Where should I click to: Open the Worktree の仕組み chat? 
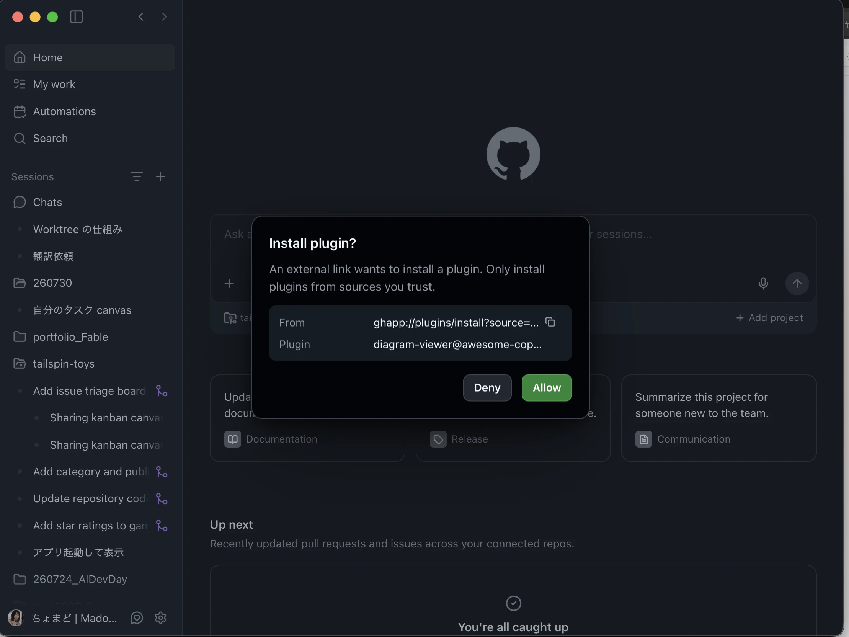pyautogui.click(x=90, y=229)
